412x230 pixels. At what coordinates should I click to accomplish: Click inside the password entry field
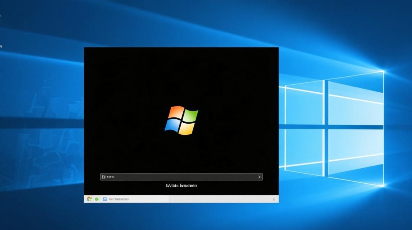coord(172,176)
